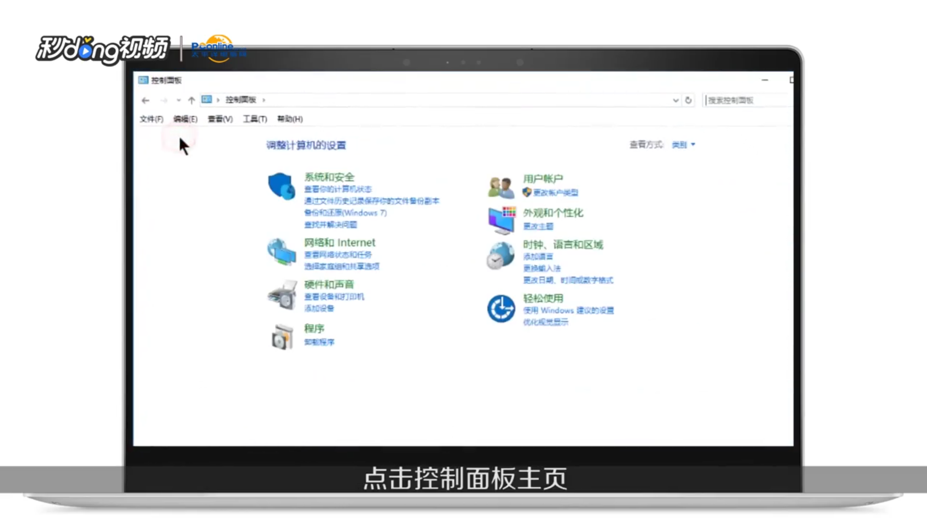The image size is (927, 521).
Task: Click the file history backup link
Action: (372, 201)
